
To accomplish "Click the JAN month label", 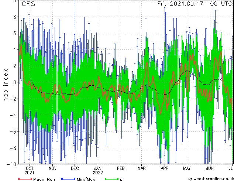I will (98, 168).
